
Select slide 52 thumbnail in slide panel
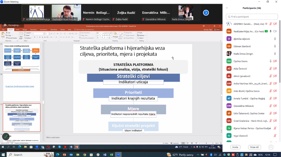[22, 87]
